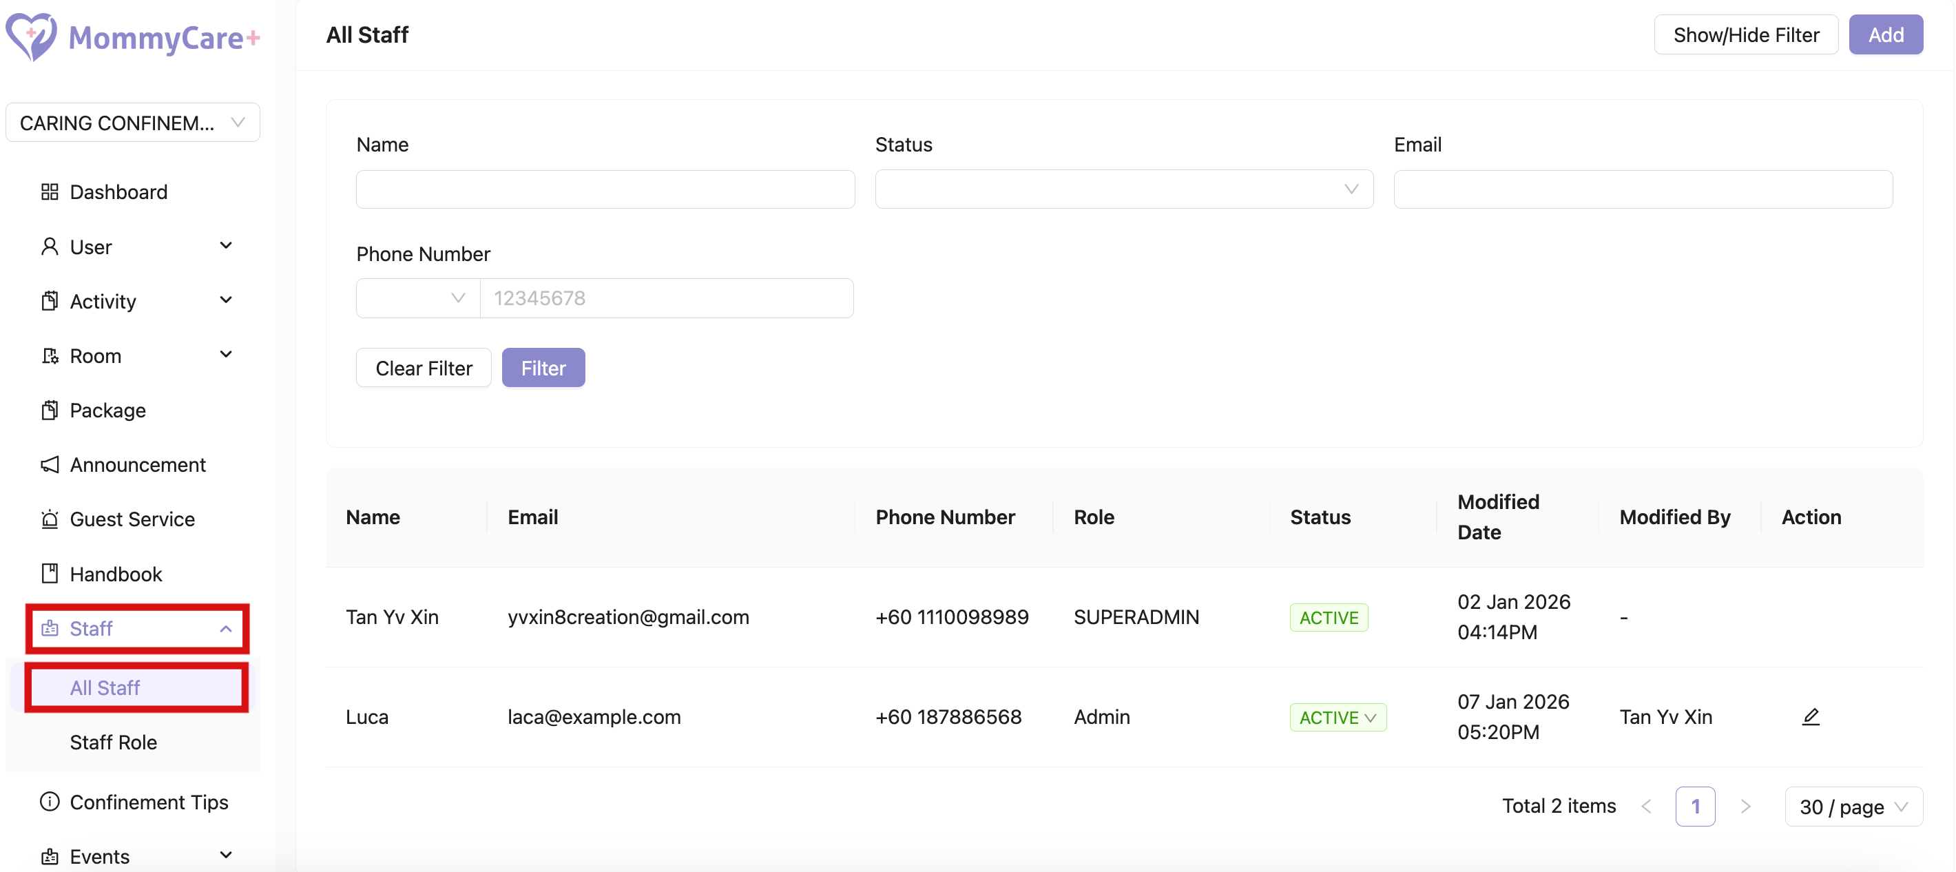This screenshot has height=872, width=1956.
Task: Click the Guest Service bell icon
Action: point(50,519)
